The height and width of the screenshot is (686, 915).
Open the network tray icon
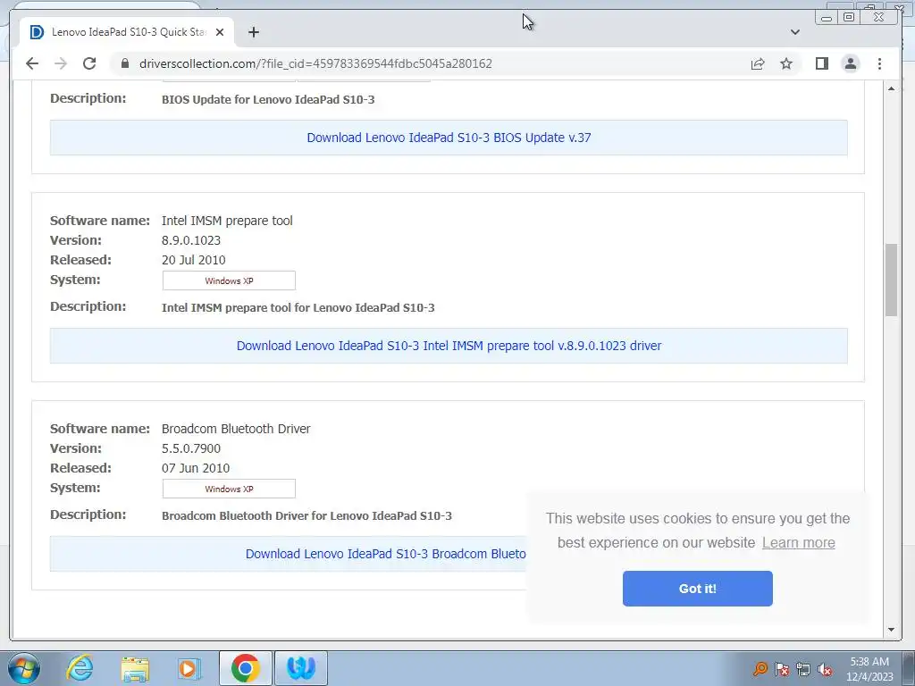point(803,669)
